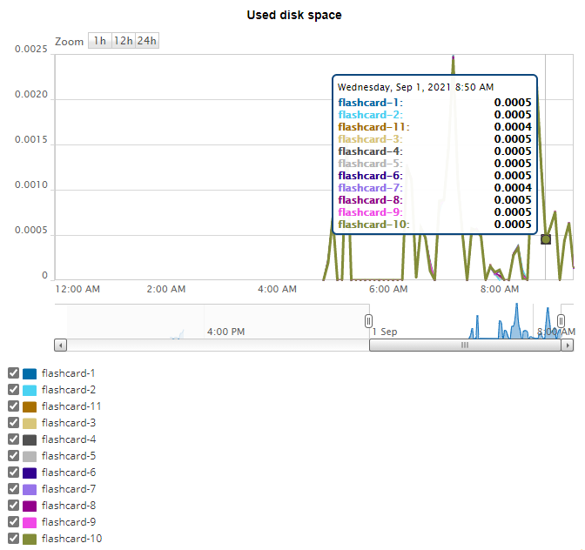The image size is (585, 550).
Task: Click the left navigator range handle
Action: 368,321
